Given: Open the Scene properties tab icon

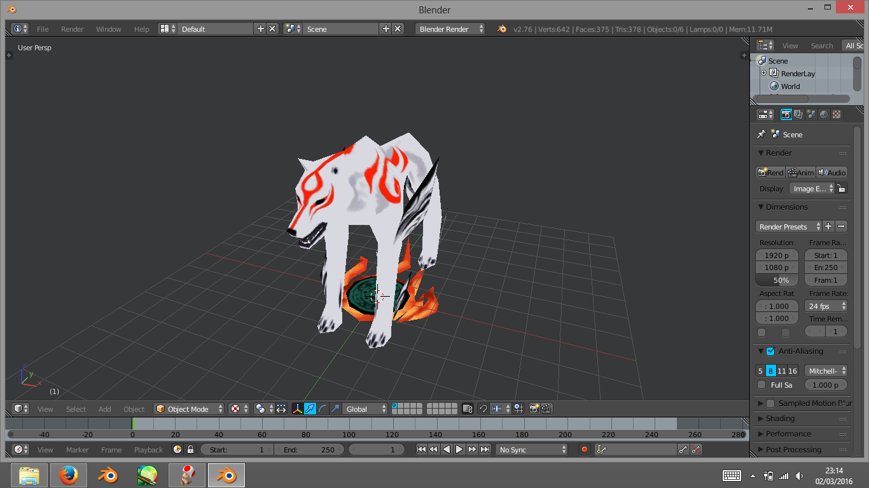Looking at the screenshot, I should click(811, 114).
